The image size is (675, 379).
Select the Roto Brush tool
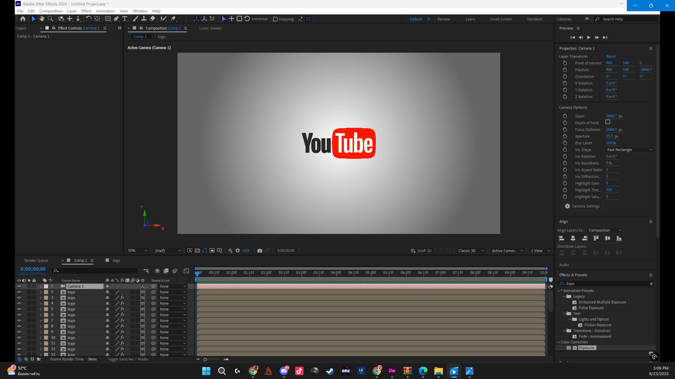pos(163,19)
